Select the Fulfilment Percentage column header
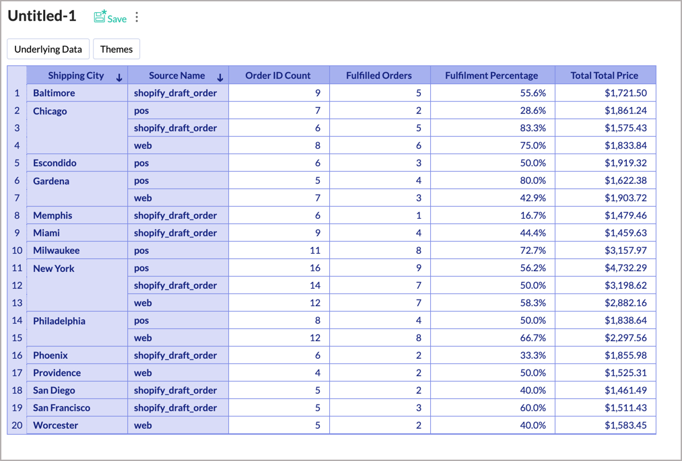 pyautogui.click(x=491, y=75)
